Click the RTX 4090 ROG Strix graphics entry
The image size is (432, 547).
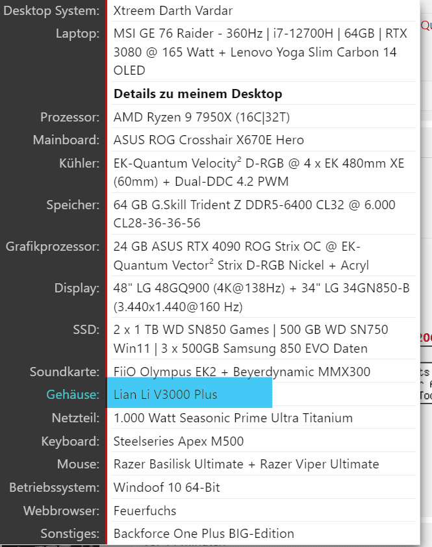[241, 256]
